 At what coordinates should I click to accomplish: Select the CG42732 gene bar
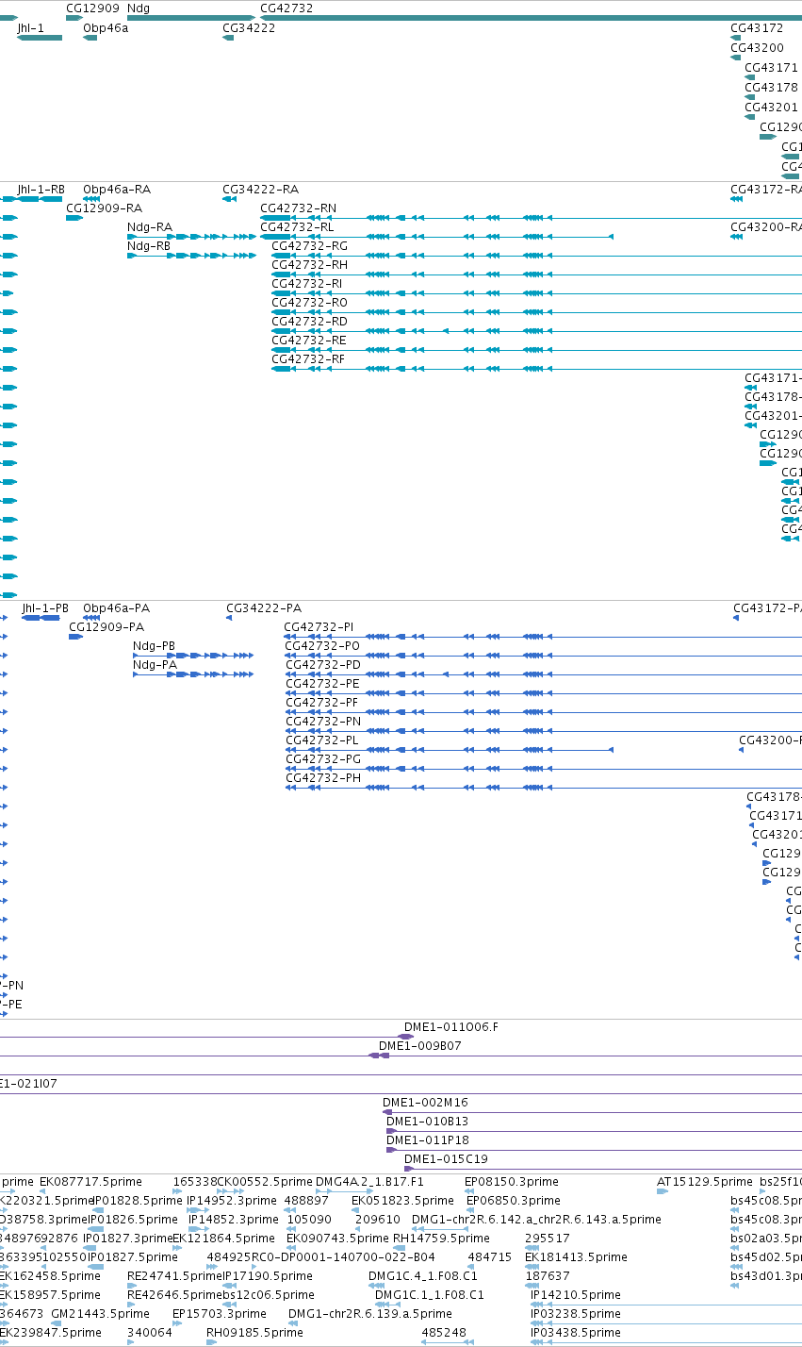(x=531, y=17)
